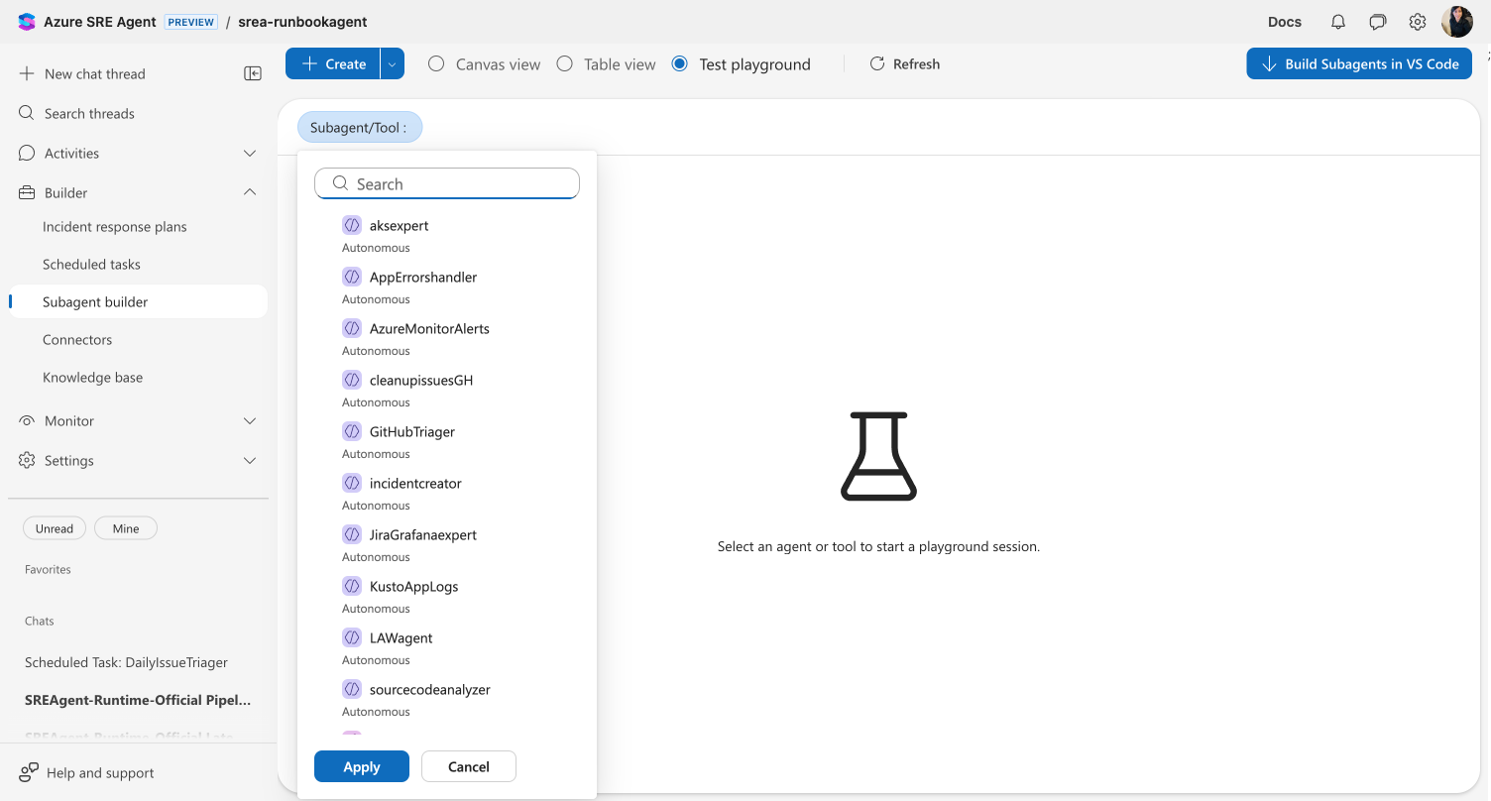Expand the Monitor section chevron
The width and height of the screenshot is (1491, 801).
pyautogui.click(x=250, y=420)
